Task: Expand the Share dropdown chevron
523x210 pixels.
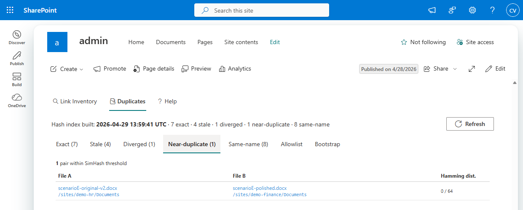Action: (x=455, y=69)
